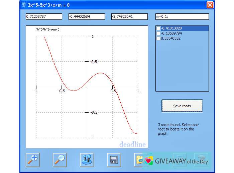This screenshot has width=234, height=173.
Task: Click the field containing 0,71208787
Action: pos(44,17)
